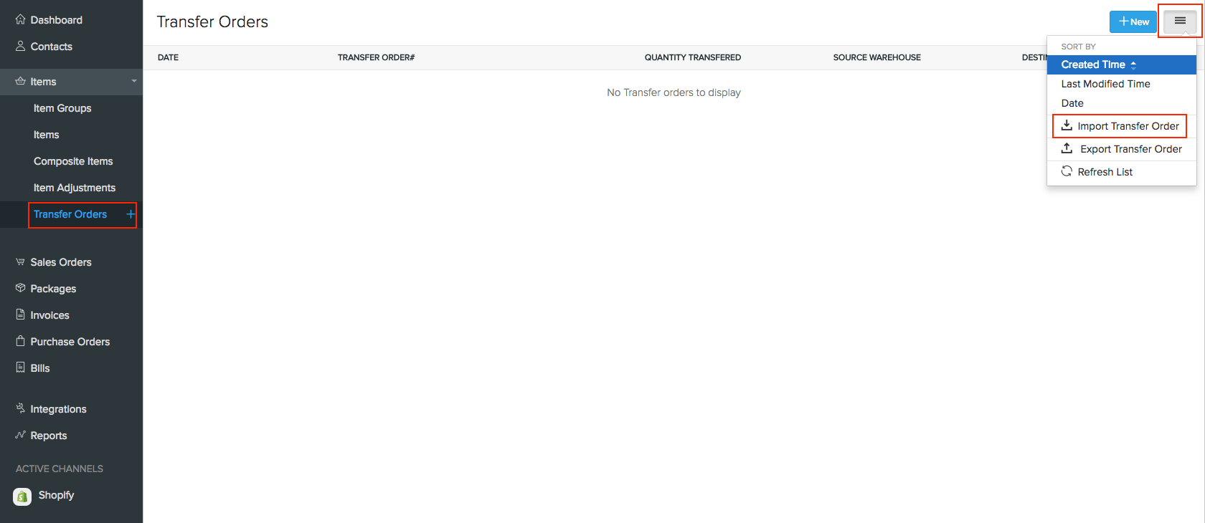
Task: Click Dashboard label in sidebar
Action: pos(56,20)
